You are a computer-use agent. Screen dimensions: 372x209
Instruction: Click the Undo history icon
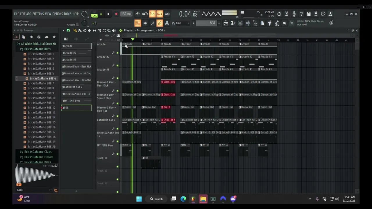tap(279, 14)
